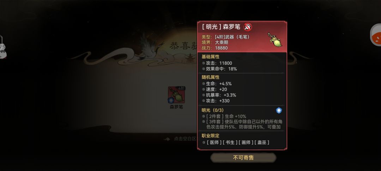Click the 基础属性 section heading
This screenshot has height=171, width=381.
click(x=210, y=57)
